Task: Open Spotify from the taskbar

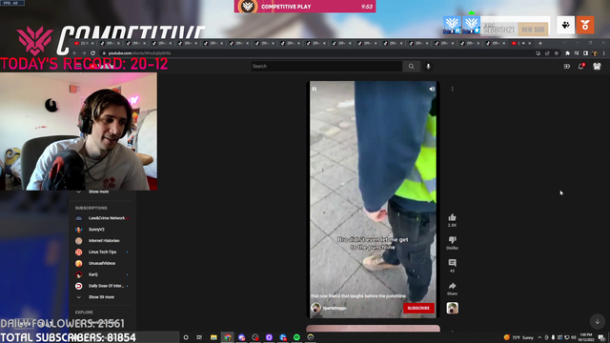Action: point(296,337)
